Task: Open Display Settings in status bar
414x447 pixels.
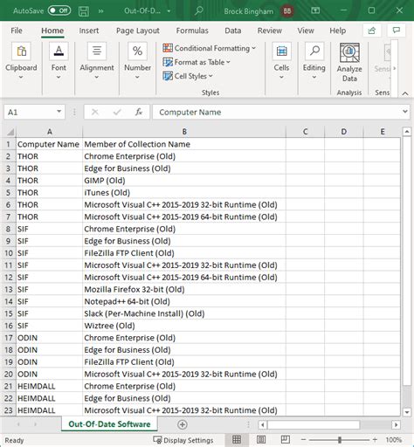Action: [183, 440]
